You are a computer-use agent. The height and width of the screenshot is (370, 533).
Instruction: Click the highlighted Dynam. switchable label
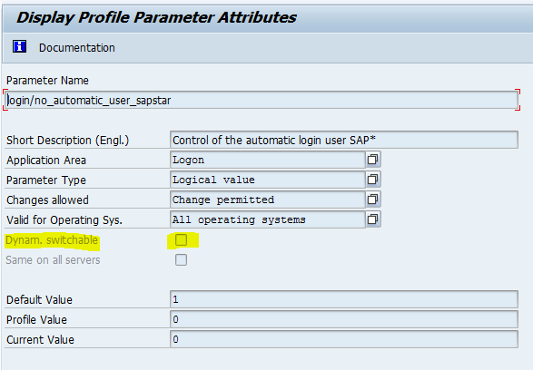[x=52, y=240]
